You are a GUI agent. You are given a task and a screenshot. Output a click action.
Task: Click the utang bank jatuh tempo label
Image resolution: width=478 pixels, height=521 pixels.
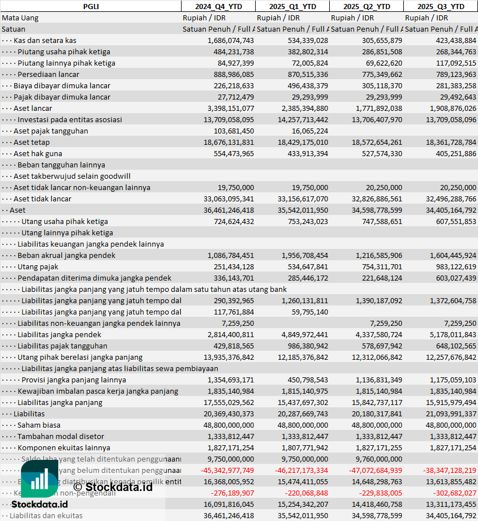(154, 289)
